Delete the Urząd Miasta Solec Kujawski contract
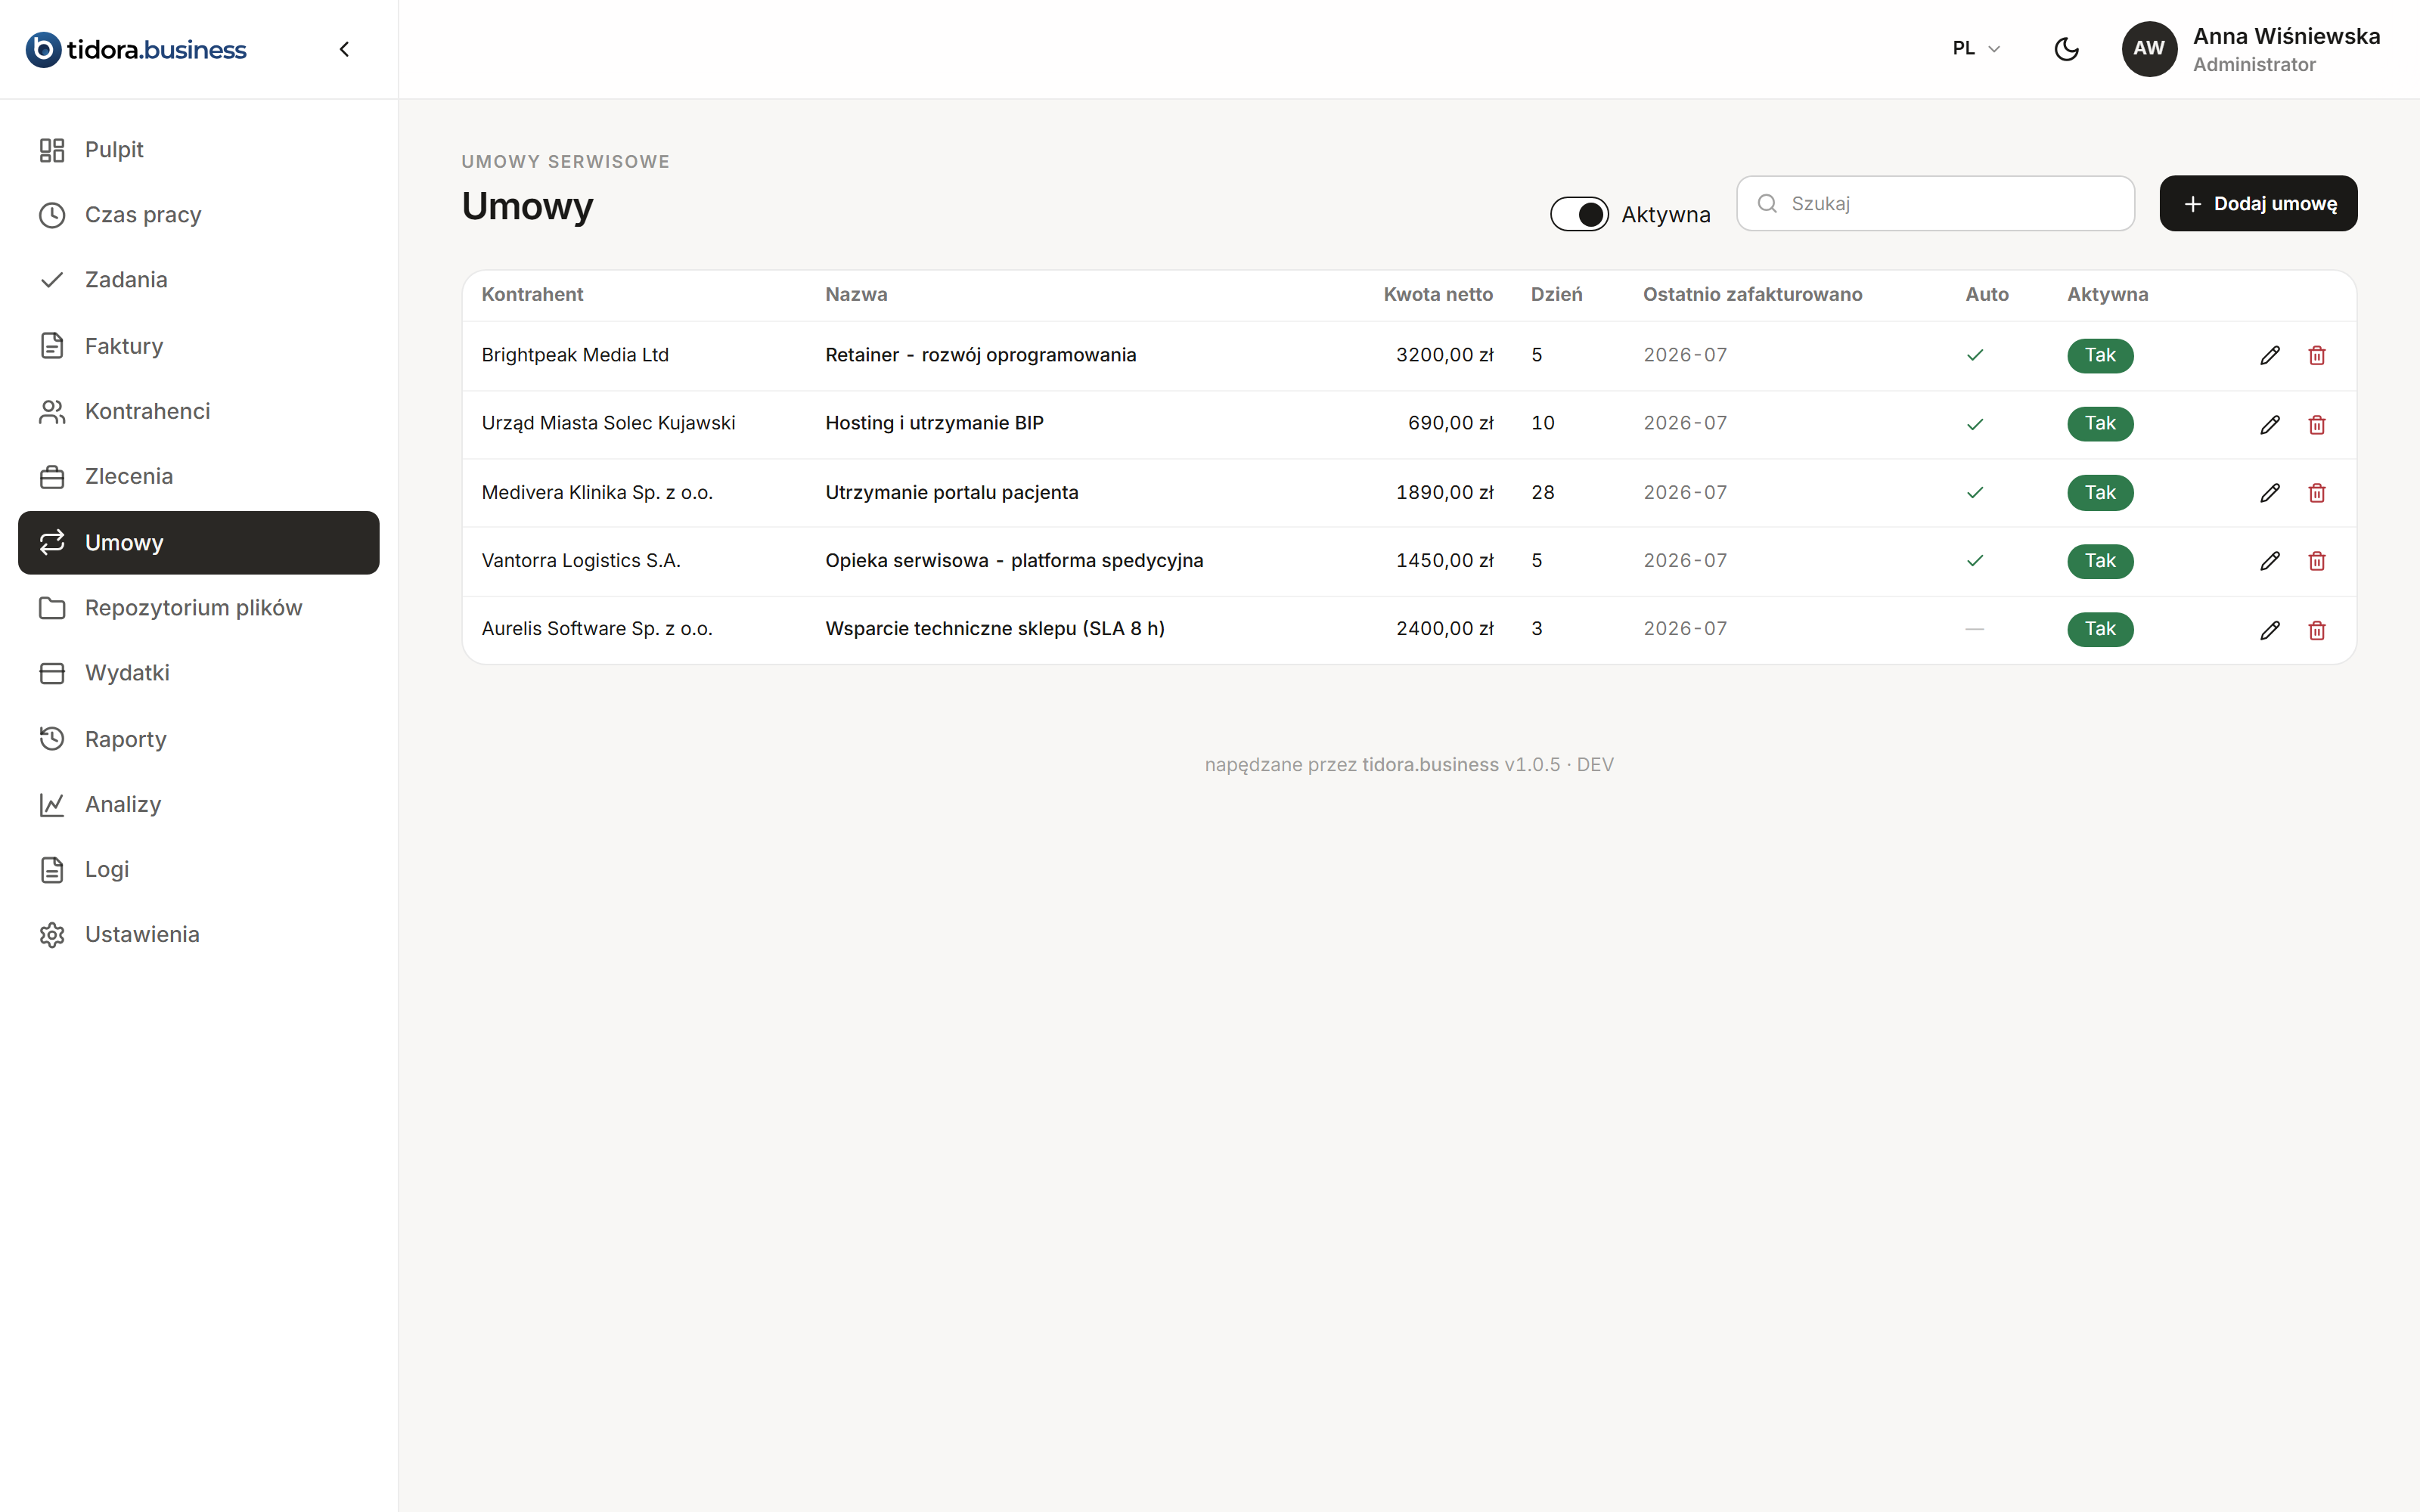The height and width of the screenshot is (1512, 2420). 2317,424
